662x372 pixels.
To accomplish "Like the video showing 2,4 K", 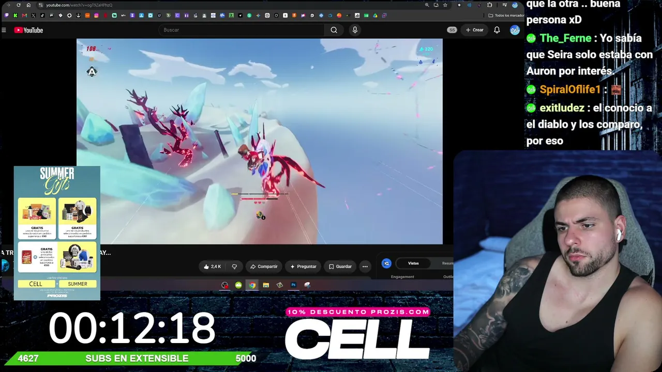I will pos(213,267).
